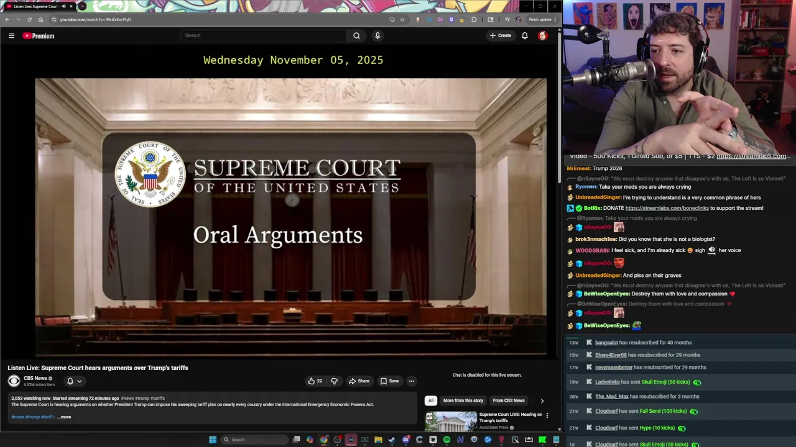796x447 pixels.
Task: Open Task View on taskbar
Action: click(297, 440)
